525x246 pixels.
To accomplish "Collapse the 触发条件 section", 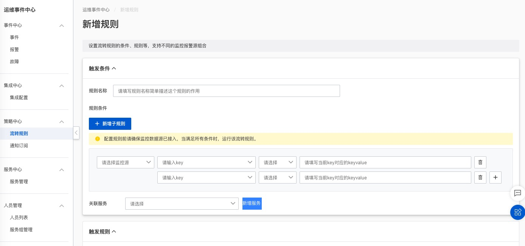I will pos(114,69).
